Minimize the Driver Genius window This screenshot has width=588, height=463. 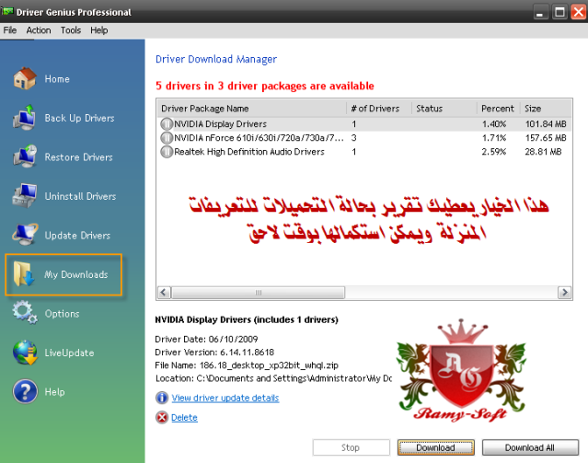(x=539, y=12)
